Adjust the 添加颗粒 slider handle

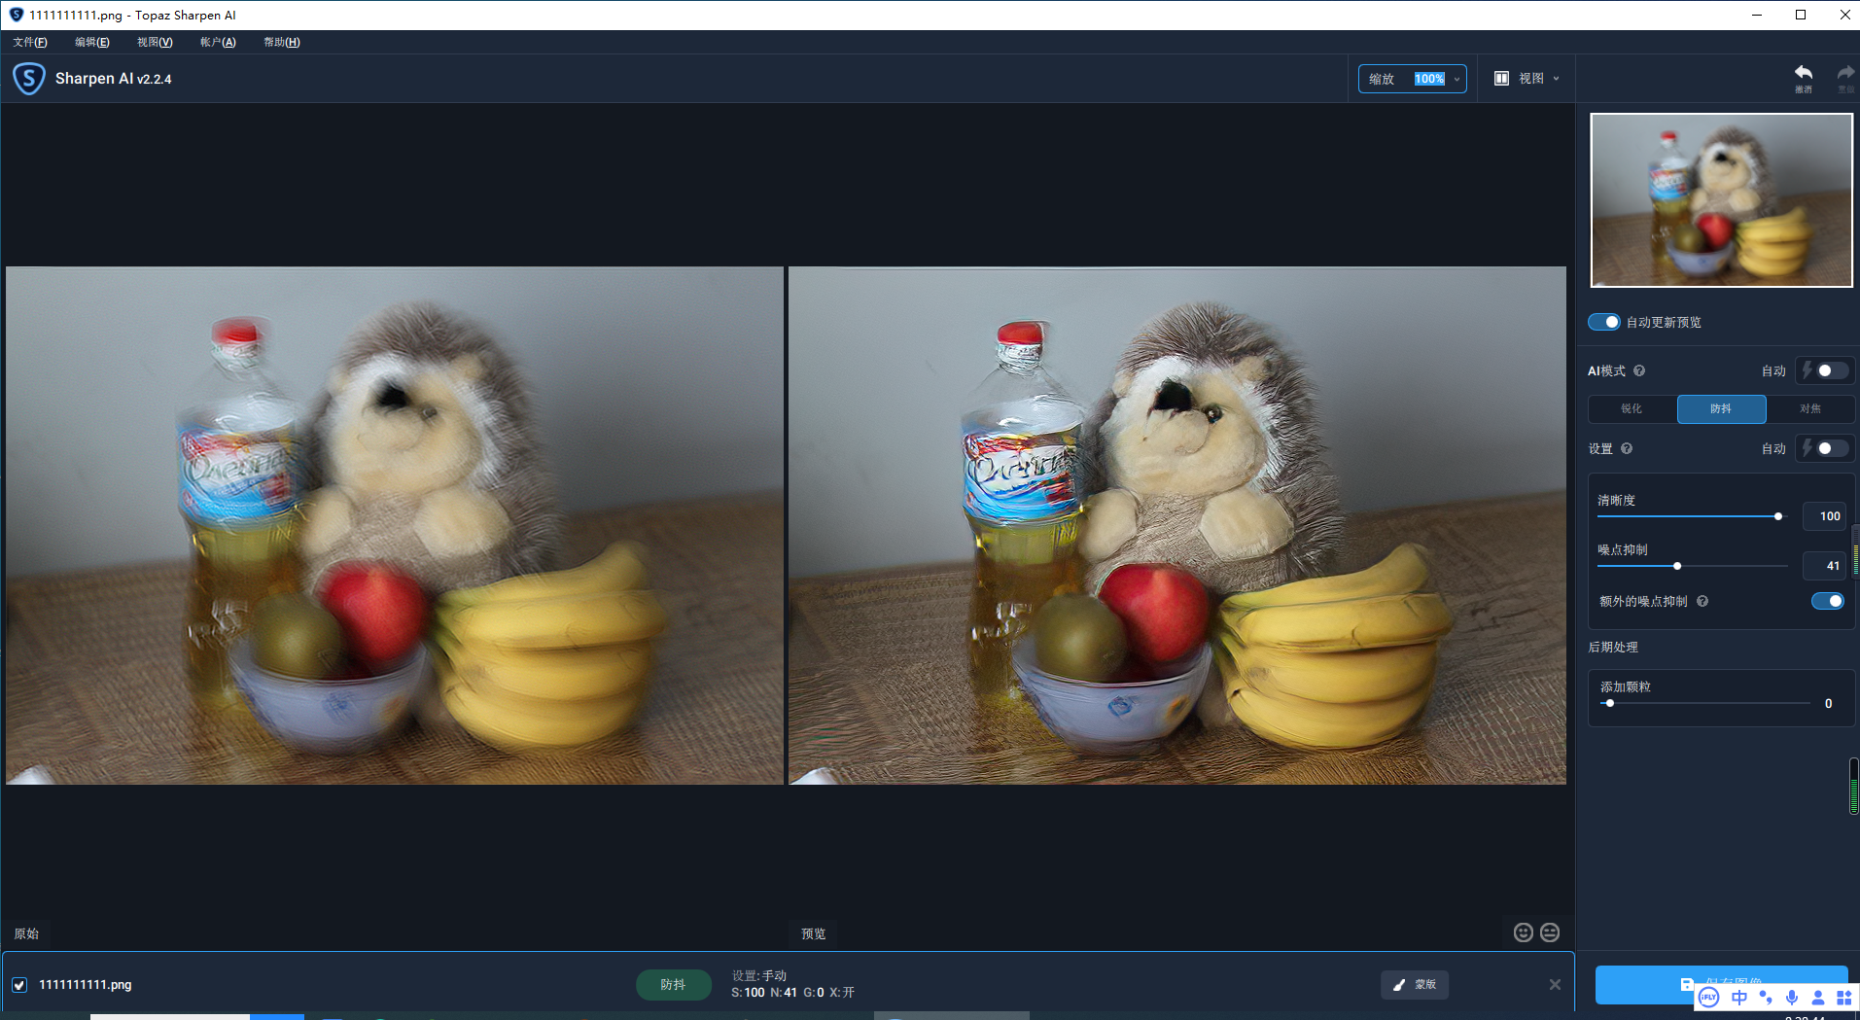1610,703
